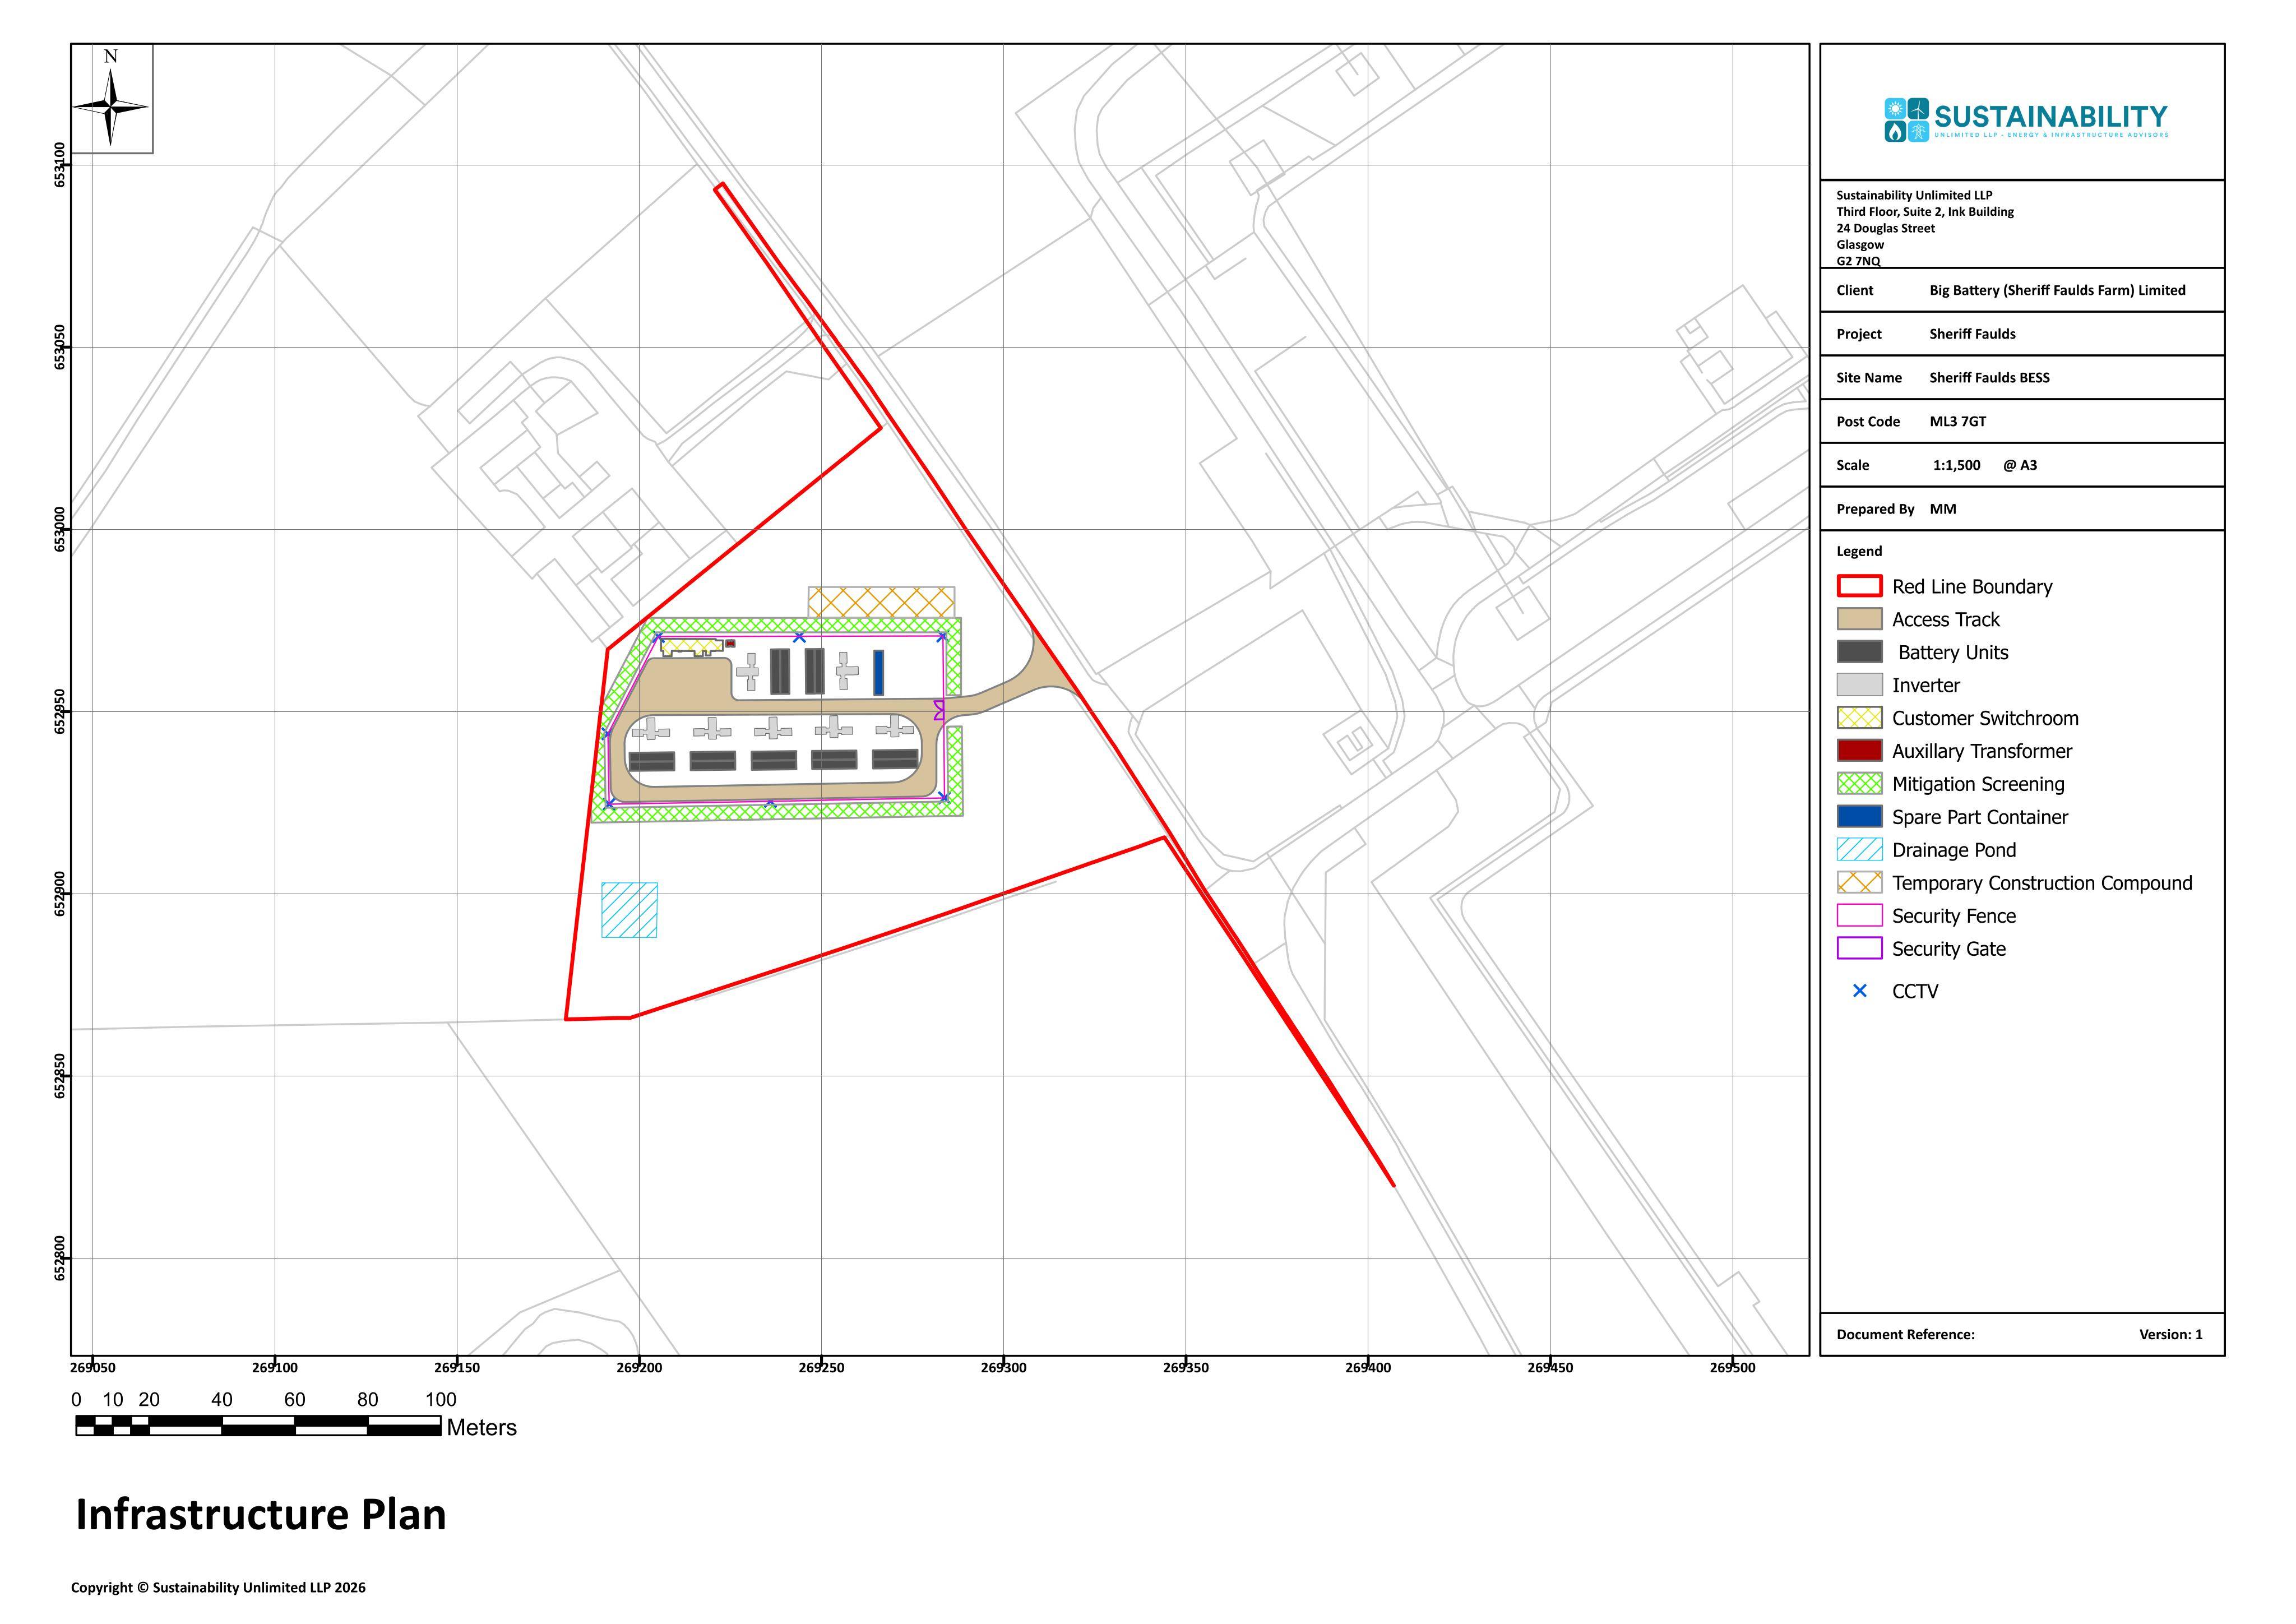Image resolution: width=2296 pixels, height=1624 pixels.
Task: Click the Inverter light grey swatch
Action: coord(1859,685)
